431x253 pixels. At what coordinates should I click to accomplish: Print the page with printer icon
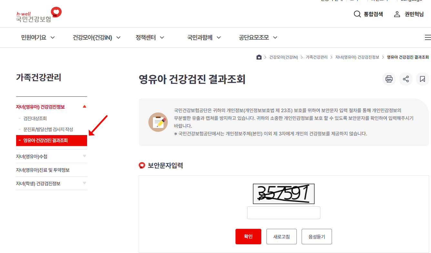[389, 79]
